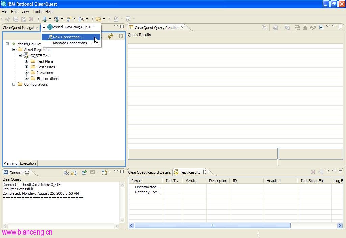This screenshot has width=346, height=238.
Task: Click the Print icon in the Query Results toolbar
Action: (x=305, y=27)
